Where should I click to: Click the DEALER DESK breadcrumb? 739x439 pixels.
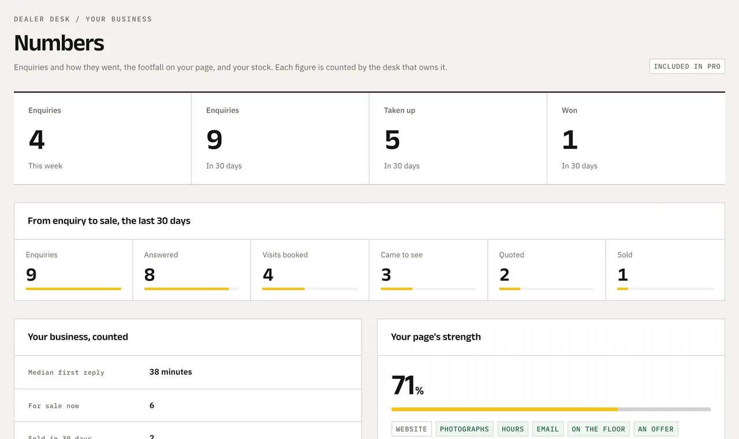click(42, 19)
